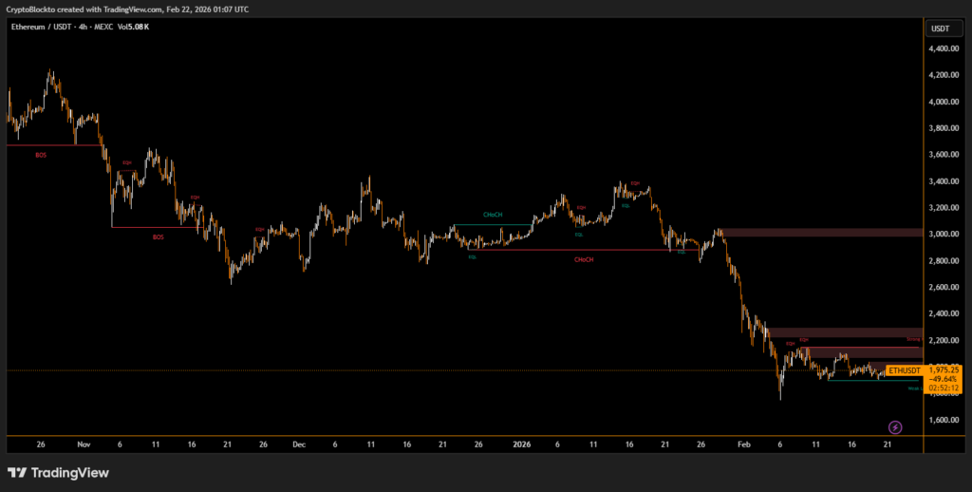Click the second BOS label near Nov 16

[x=159, y=237]
